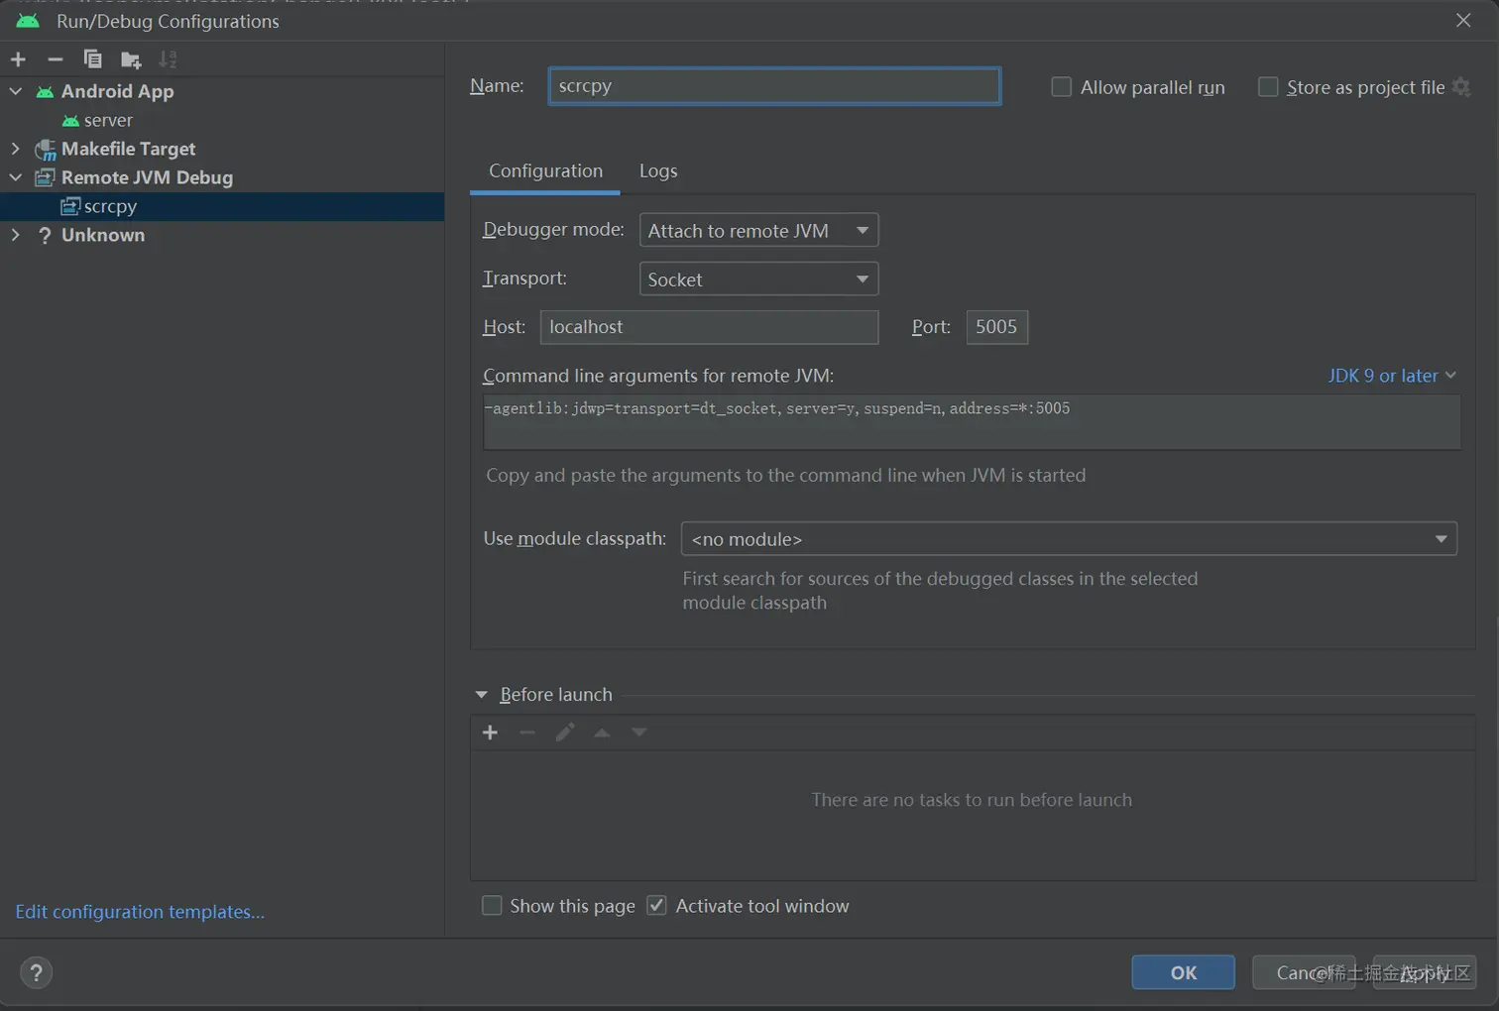Click the Android icon in title bar
Image resolution: width=1499 pixels, height=1011 pixels.
click(x=28, y=20)
